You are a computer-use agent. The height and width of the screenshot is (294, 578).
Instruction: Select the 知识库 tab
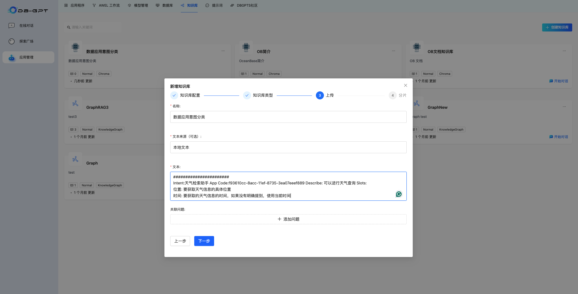[x=189, y=6]
